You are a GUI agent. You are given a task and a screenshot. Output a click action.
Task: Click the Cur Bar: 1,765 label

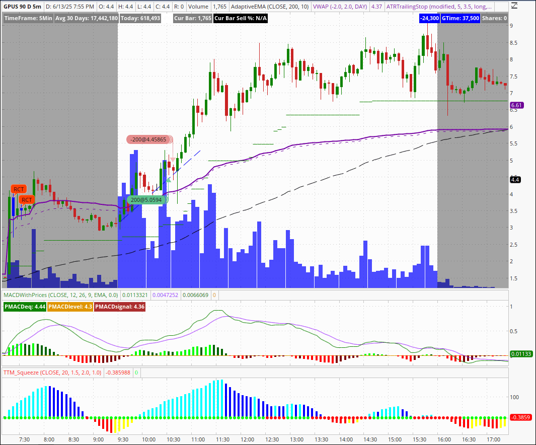[192, 18]
